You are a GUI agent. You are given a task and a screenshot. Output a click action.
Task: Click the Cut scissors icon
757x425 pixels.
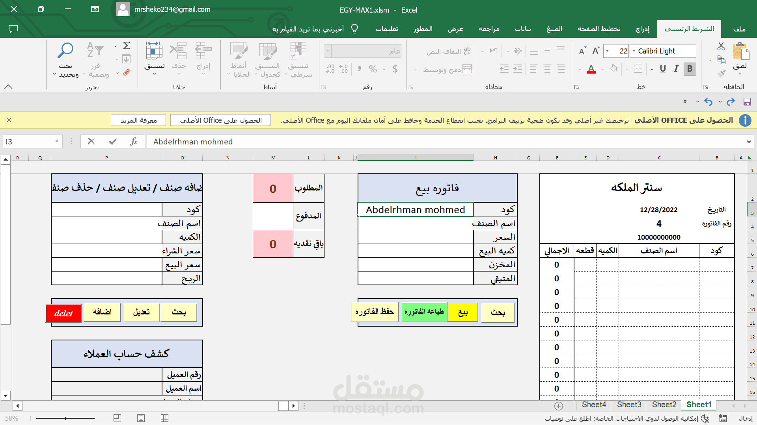(721, 46)
